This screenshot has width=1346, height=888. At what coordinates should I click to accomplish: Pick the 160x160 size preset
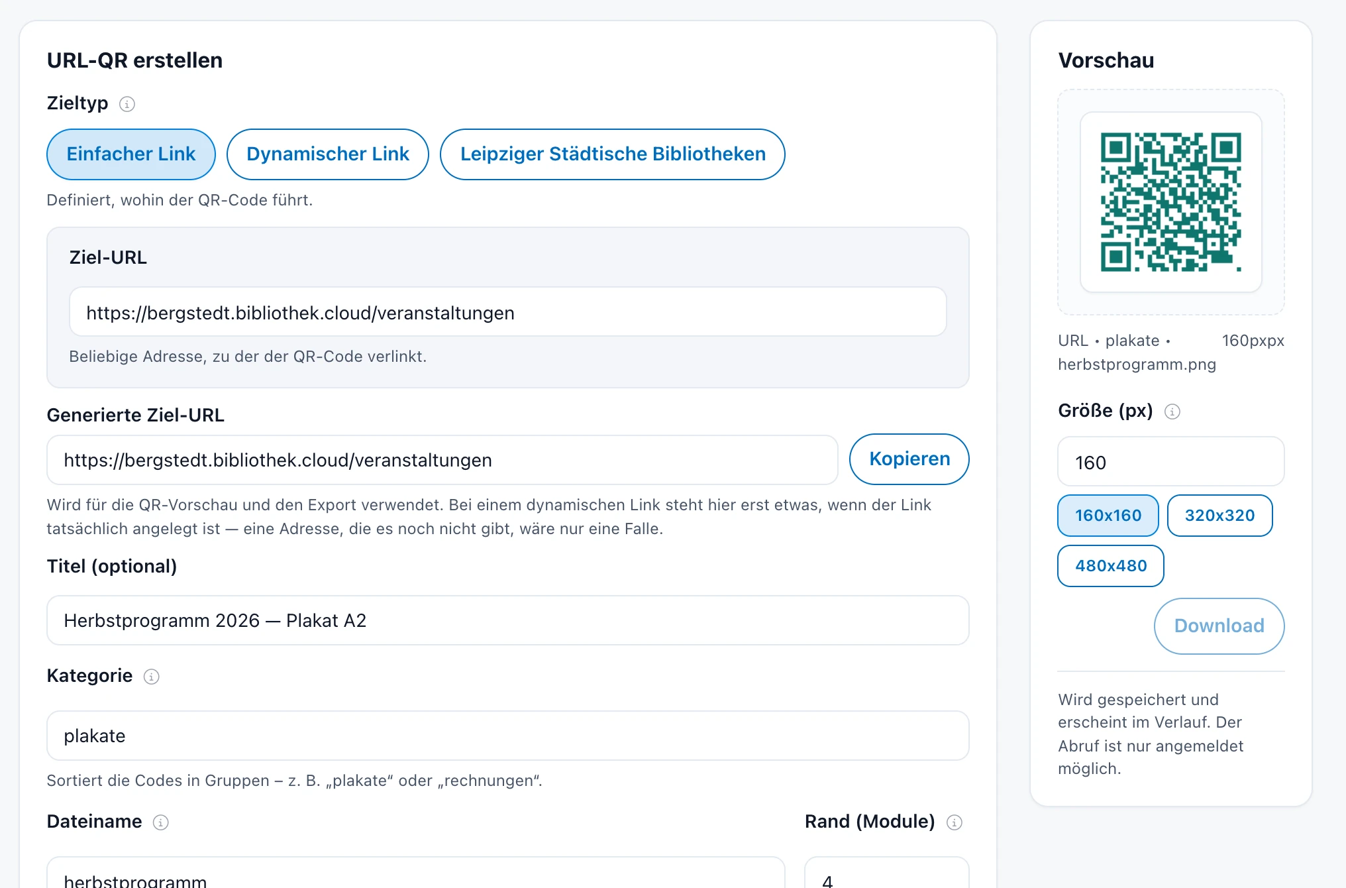click(x=1108, y=516)
